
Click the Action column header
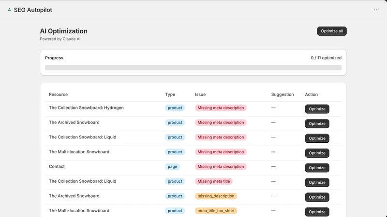[311, 95]
